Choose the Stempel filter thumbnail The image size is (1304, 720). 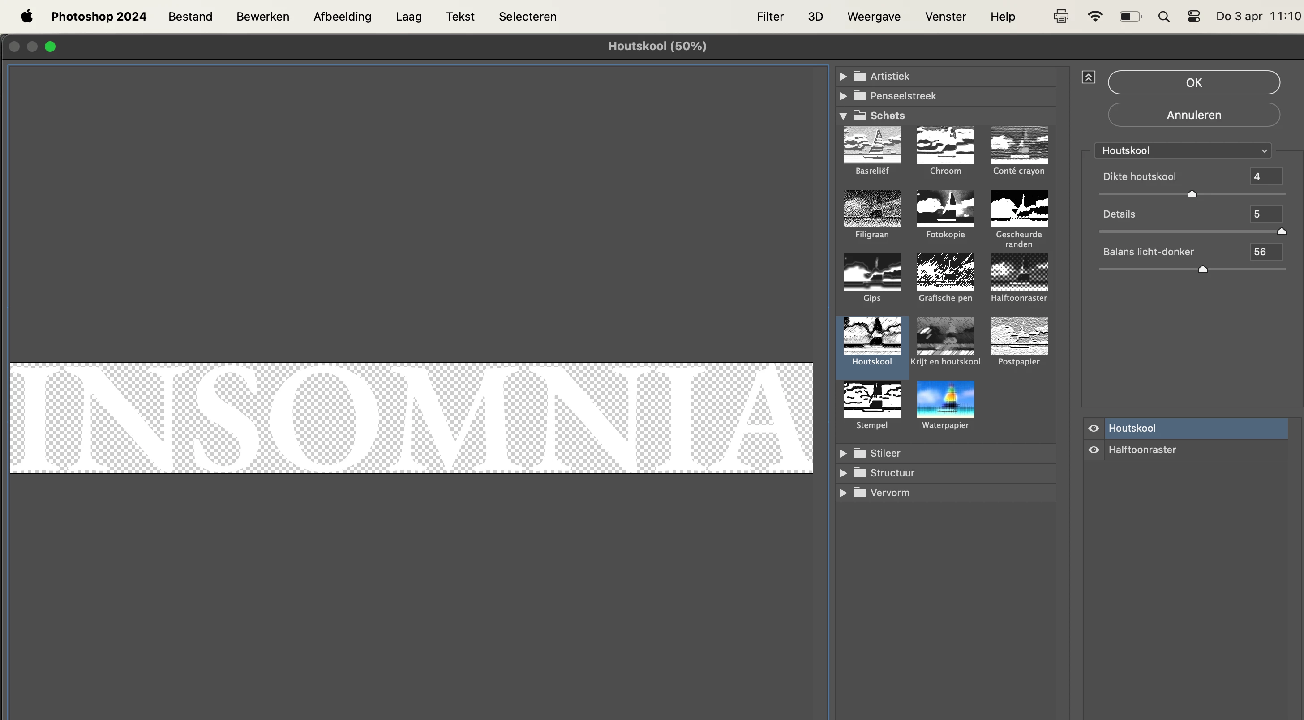pyautogui.click(x=872, y=400)
